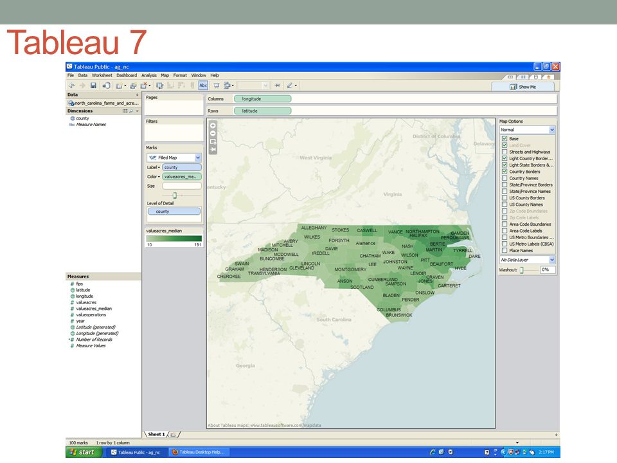Viewport: 617px width, 463px height.
Task: Enable Streets and Highways checkbox
Action: 505,152
